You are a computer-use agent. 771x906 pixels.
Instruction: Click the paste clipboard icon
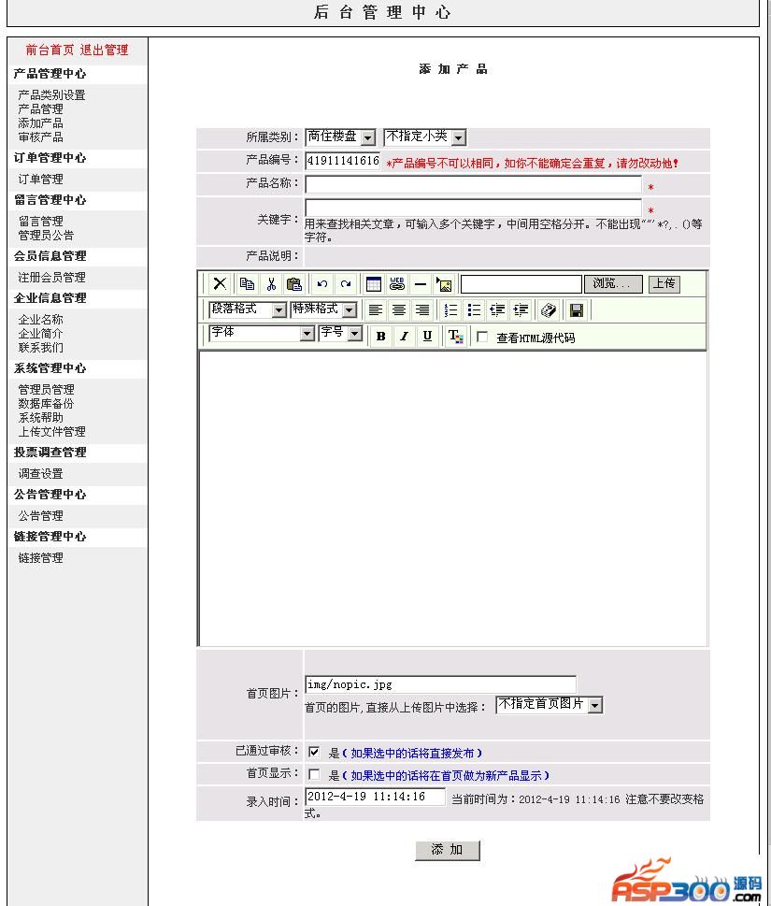[294, 283]
